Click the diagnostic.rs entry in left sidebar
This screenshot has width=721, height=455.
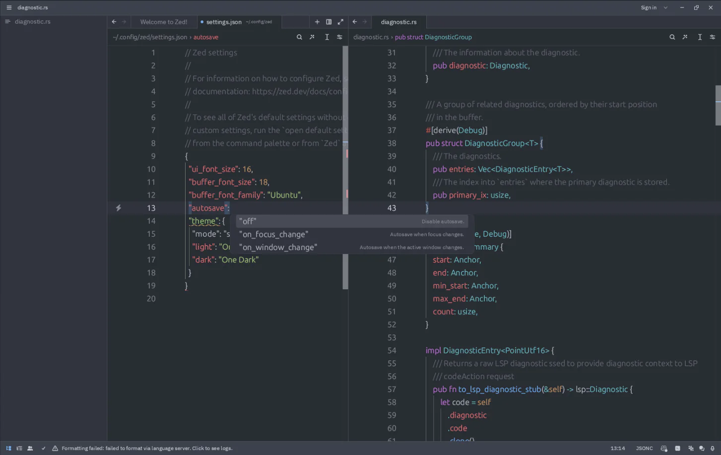click(33, 22)
